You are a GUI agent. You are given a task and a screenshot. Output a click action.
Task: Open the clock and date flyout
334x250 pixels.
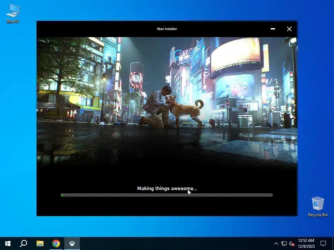click(x=306, y=243)
